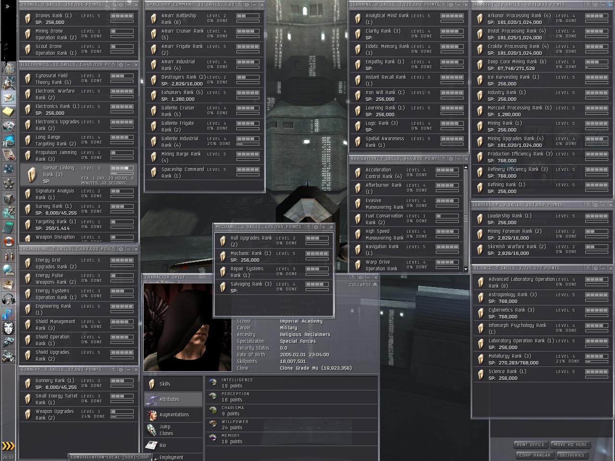Image resolution: width=615 pixels, height=461 pixels.
Task: Open the Deliveries button
Action: click(572, 455)
